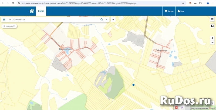Click the star favorites button
Screen dimensions: 216x110
coord(113,19)
